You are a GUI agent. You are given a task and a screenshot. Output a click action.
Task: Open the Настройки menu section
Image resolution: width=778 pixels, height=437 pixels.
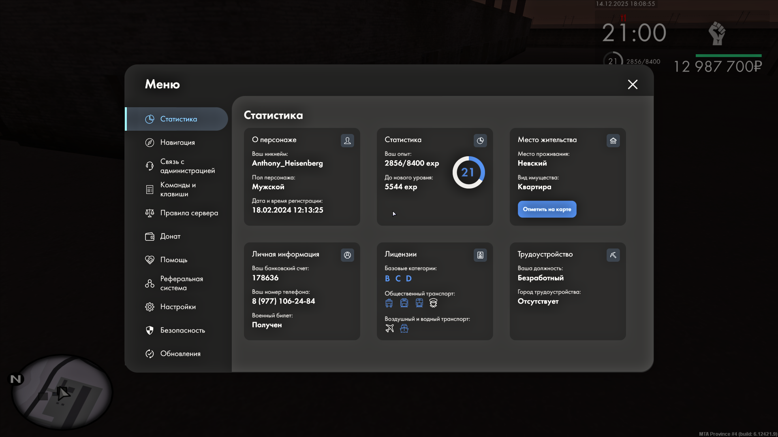click(x=177, y=307)
